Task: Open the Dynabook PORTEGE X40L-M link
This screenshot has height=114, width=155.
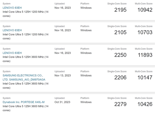Action: pos(24,102)
